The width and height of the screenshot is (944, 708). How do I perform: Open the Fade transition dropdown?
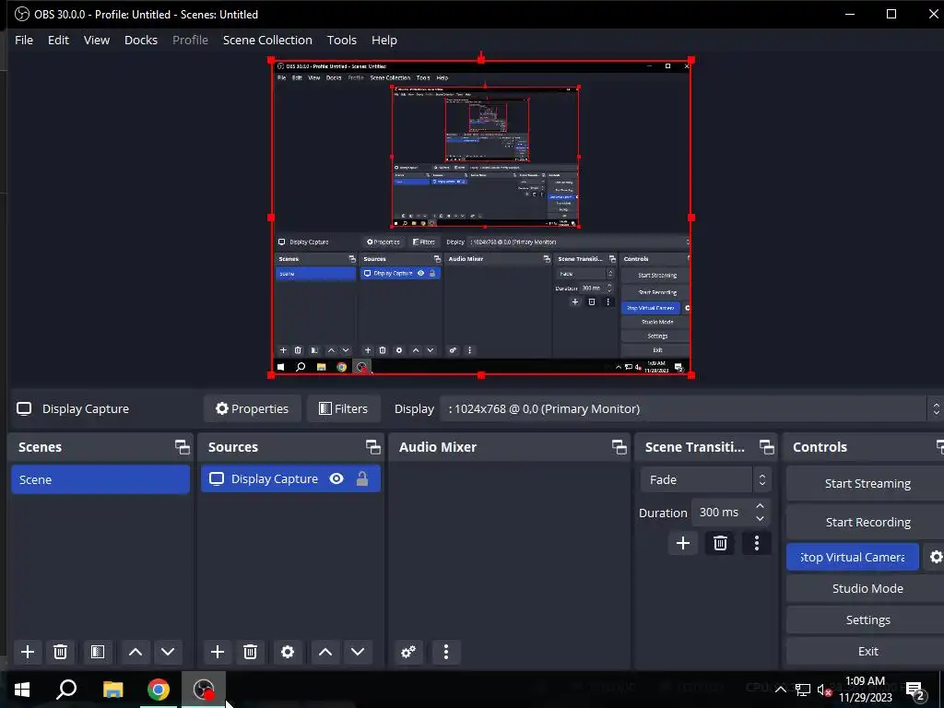coord(705,479)
